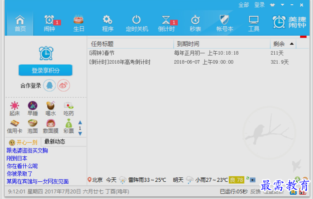The height and width of the screenshot is (199, 313).
Task: Click the 良 78 air quality badge
Action: (236, 180)
